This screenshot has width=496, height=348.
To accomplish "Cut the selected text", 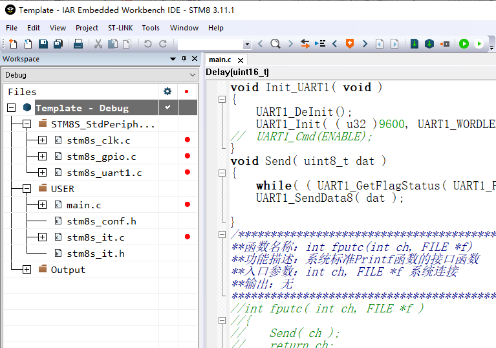I will click(x=98, y=43).
